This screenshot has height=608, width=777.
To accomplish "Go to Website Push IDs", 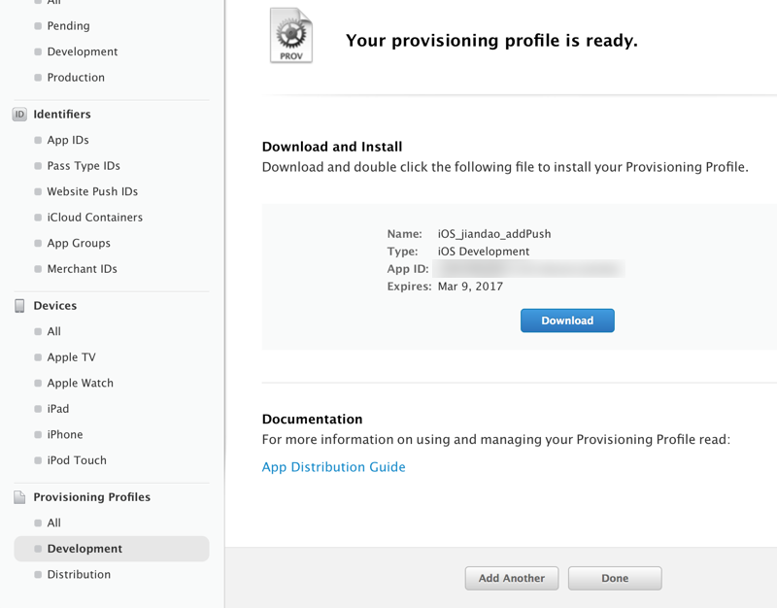I will [92, 192].
